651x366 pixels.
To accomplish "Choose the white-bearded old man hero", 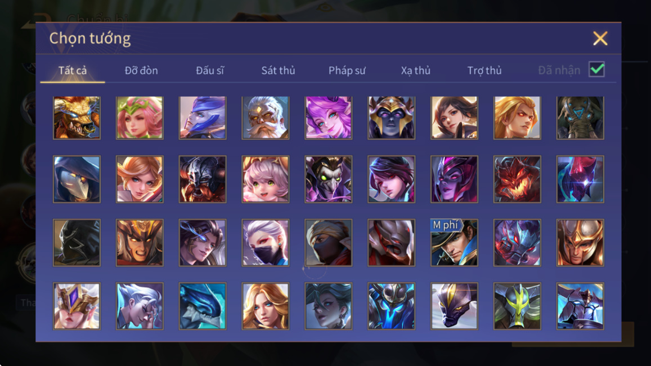I will pyautogui.click(x=266, y=118).
